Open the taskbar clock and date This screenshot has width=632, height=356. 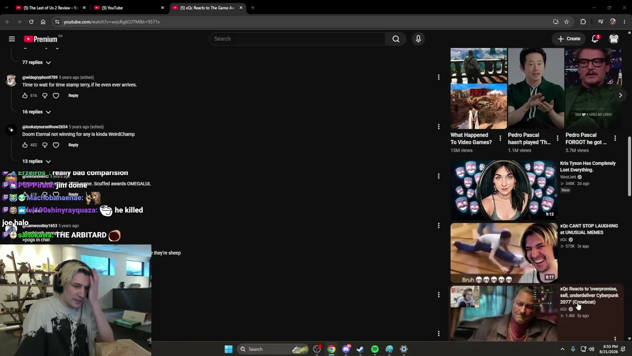pyautogui.click(x=610, y=349)
